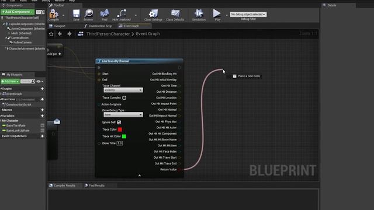Screen dimensions: 374x210
Task: Click the Start input pin
Action: tap(99, 74)
